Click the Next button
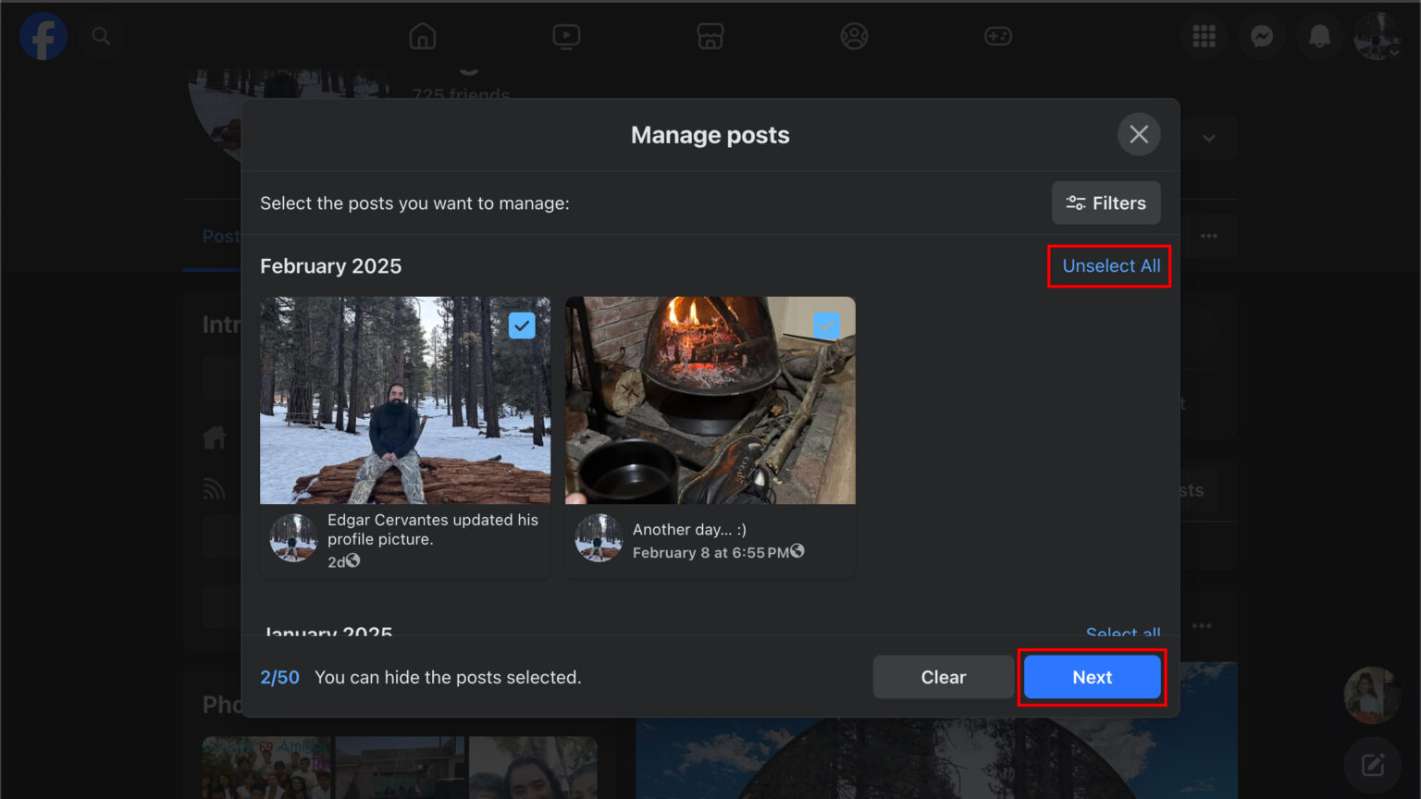 click(1092, 677)
